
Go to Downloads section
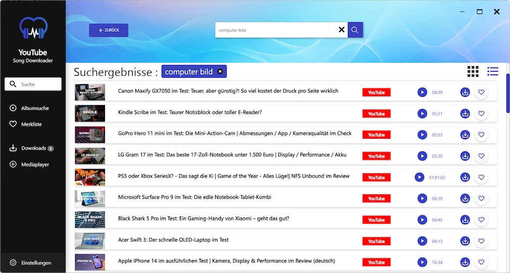click(33, 148)
